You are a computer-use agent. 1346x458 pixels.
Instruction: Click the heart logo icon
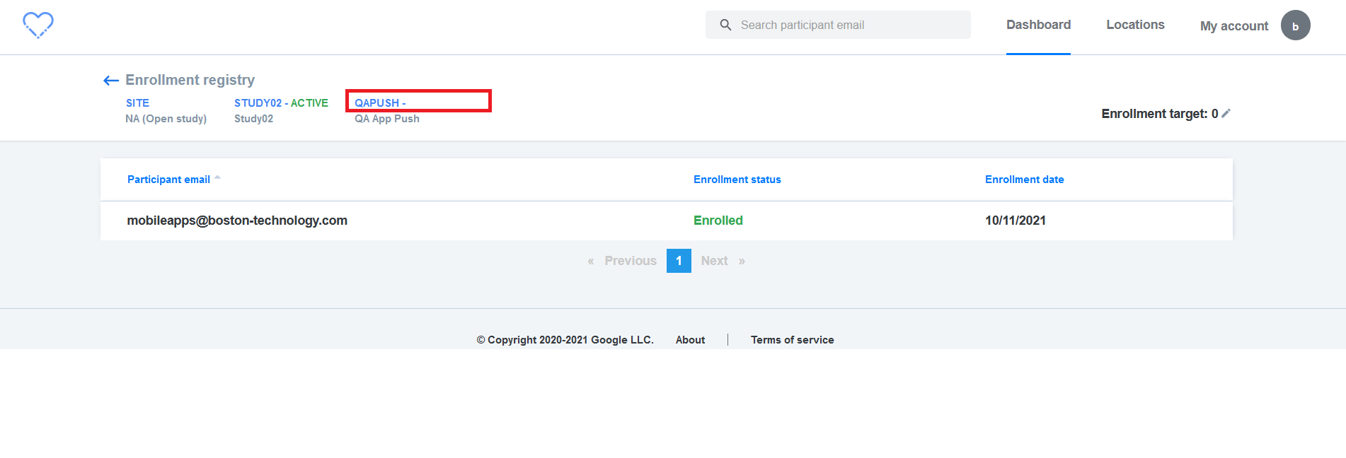[x=38, y=25]
